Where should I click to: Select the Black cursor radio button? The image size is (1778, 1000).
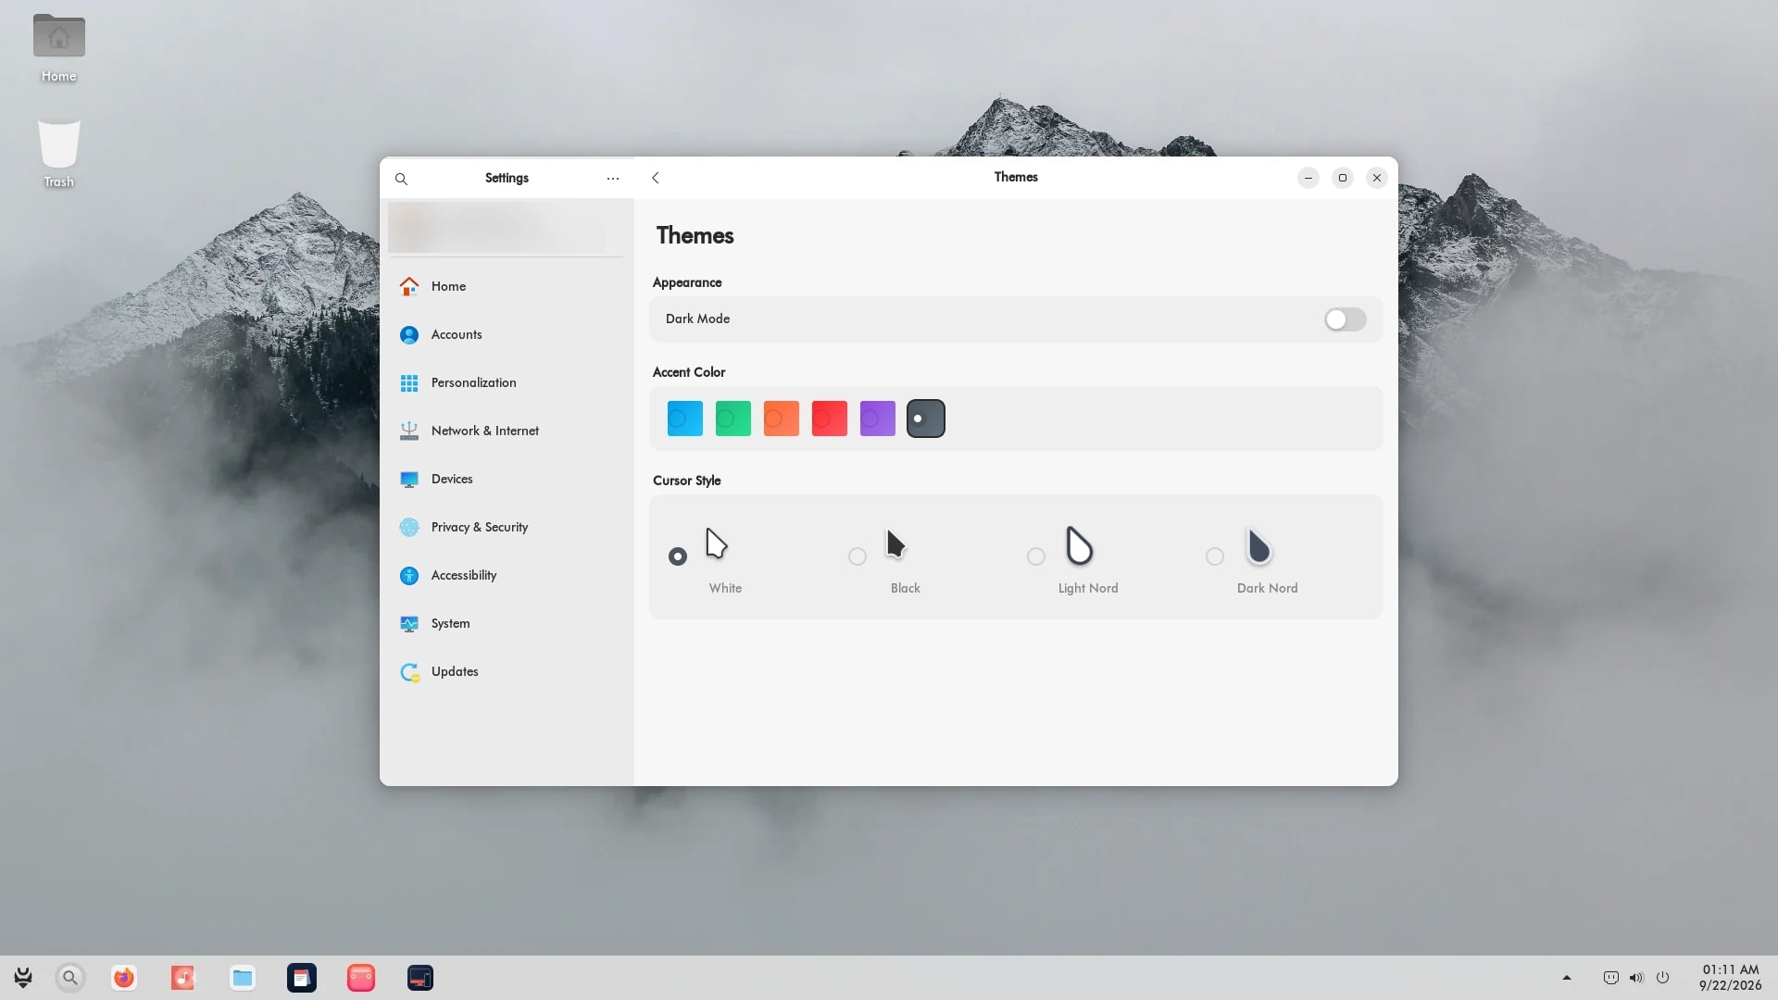(858, 556)
